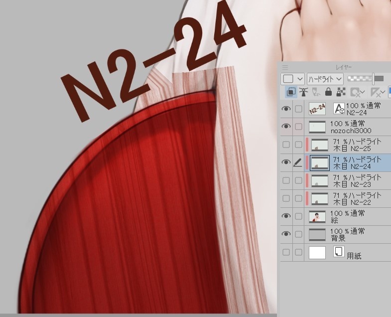
Task: Show the 木目 N2-23 layer
Action: coord(286,180)
